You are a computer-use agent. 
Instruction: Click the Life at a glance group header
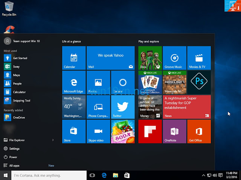point(72,41)
